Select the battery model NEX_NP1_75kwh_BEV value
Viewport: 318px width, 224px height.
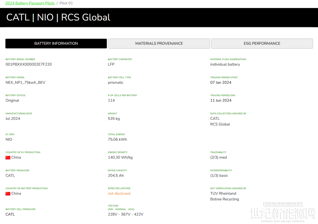[25, 83]
